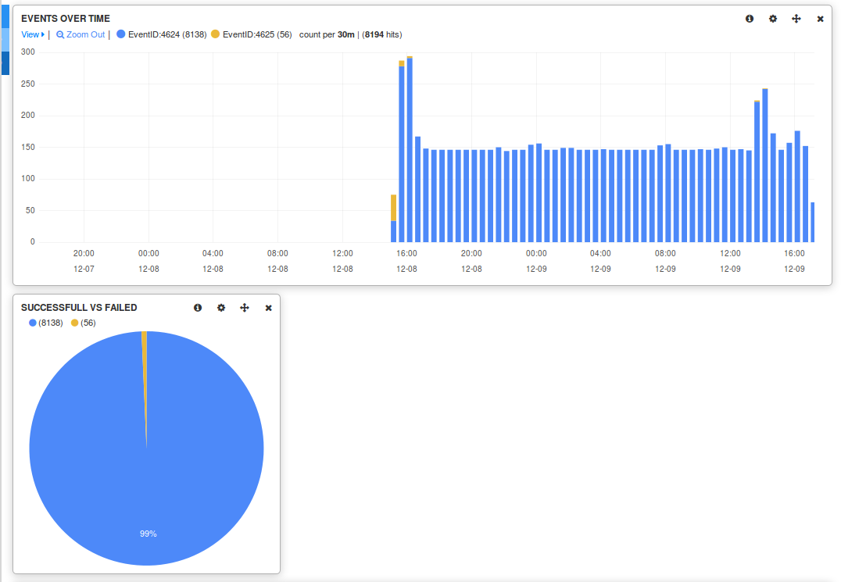841x582 pixels.
Task: Toggle yellow (56) legend item in pie panel
Action: (x=84, y=323)
